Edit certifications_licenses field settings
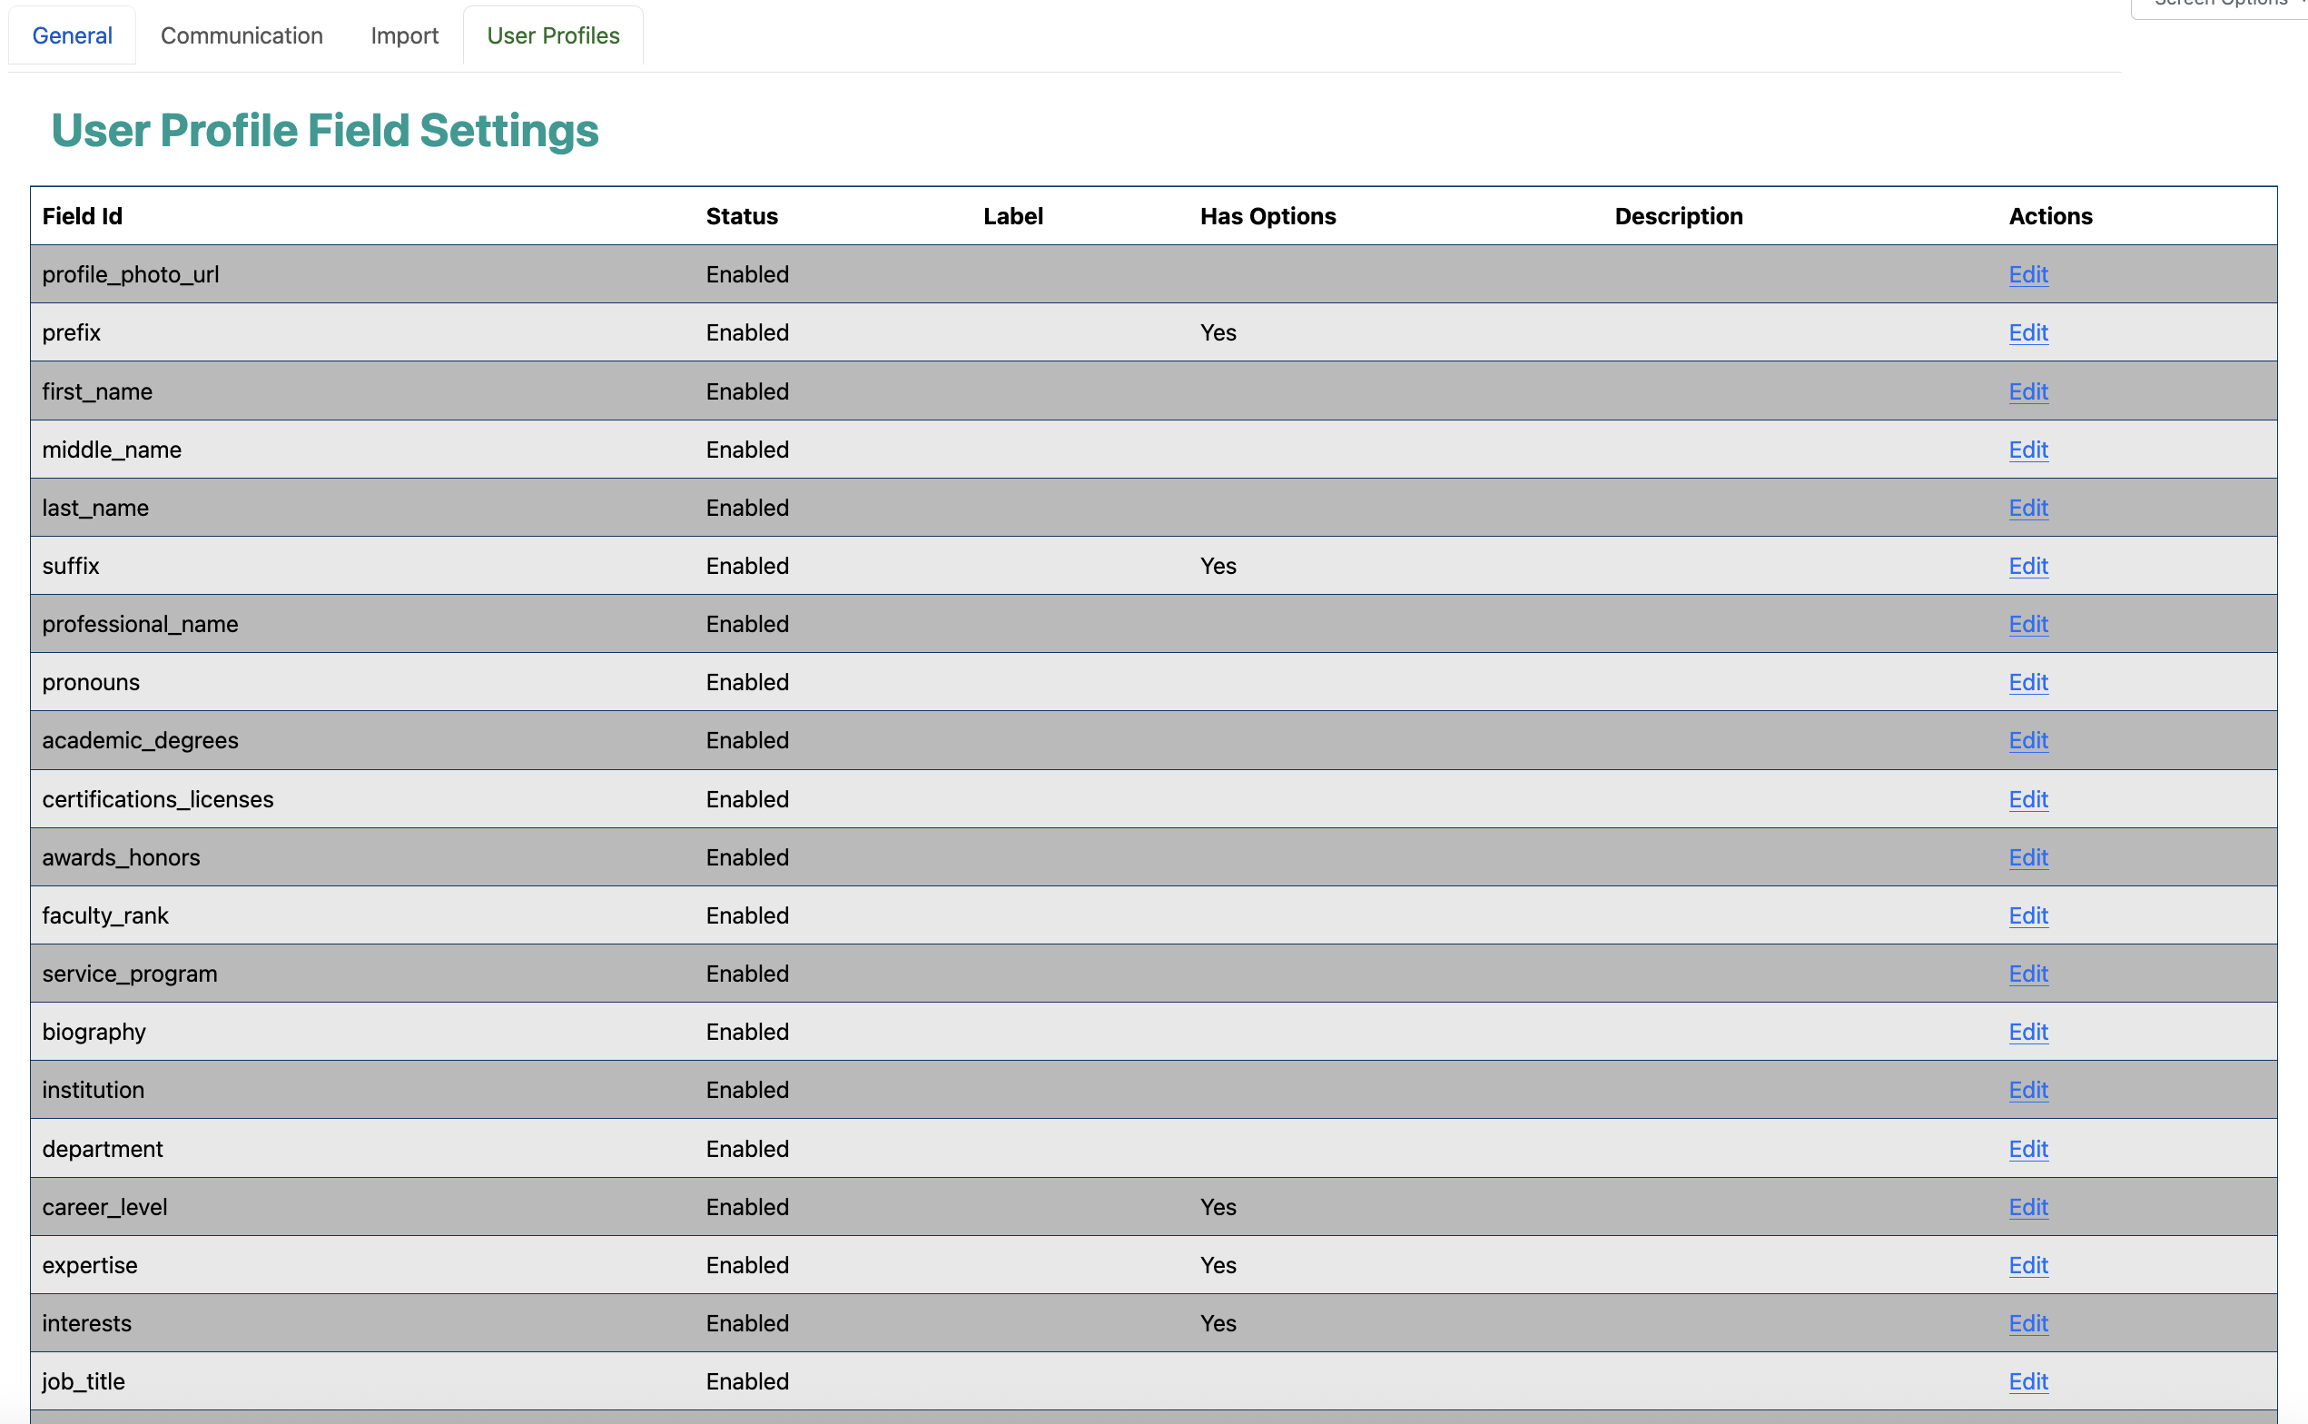The image size is (2308, 1424). point(2027,798)
